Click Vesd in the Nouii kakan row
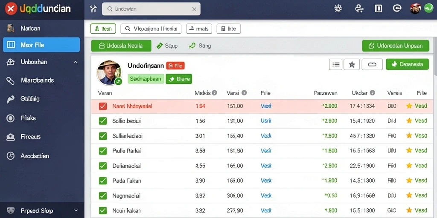The height and width of the screenshot is (218, 437). pos(421,210)
